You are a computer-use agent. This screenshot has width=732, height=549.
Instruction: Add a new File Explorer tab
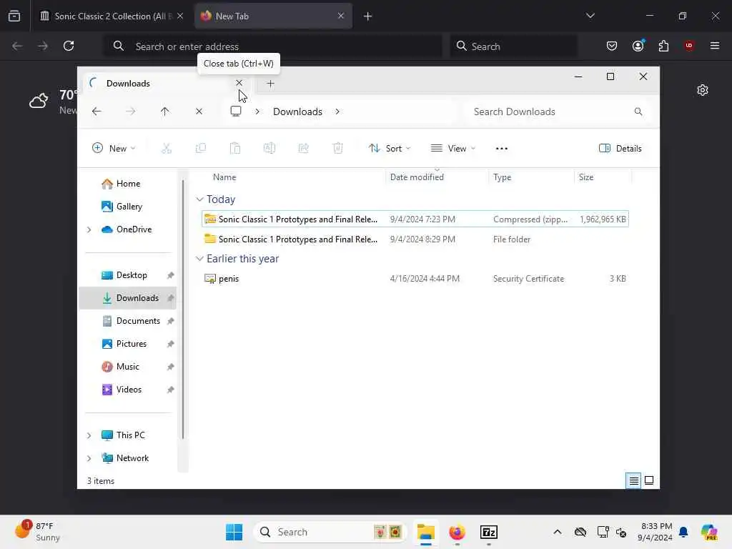click(x=270, y=84)
